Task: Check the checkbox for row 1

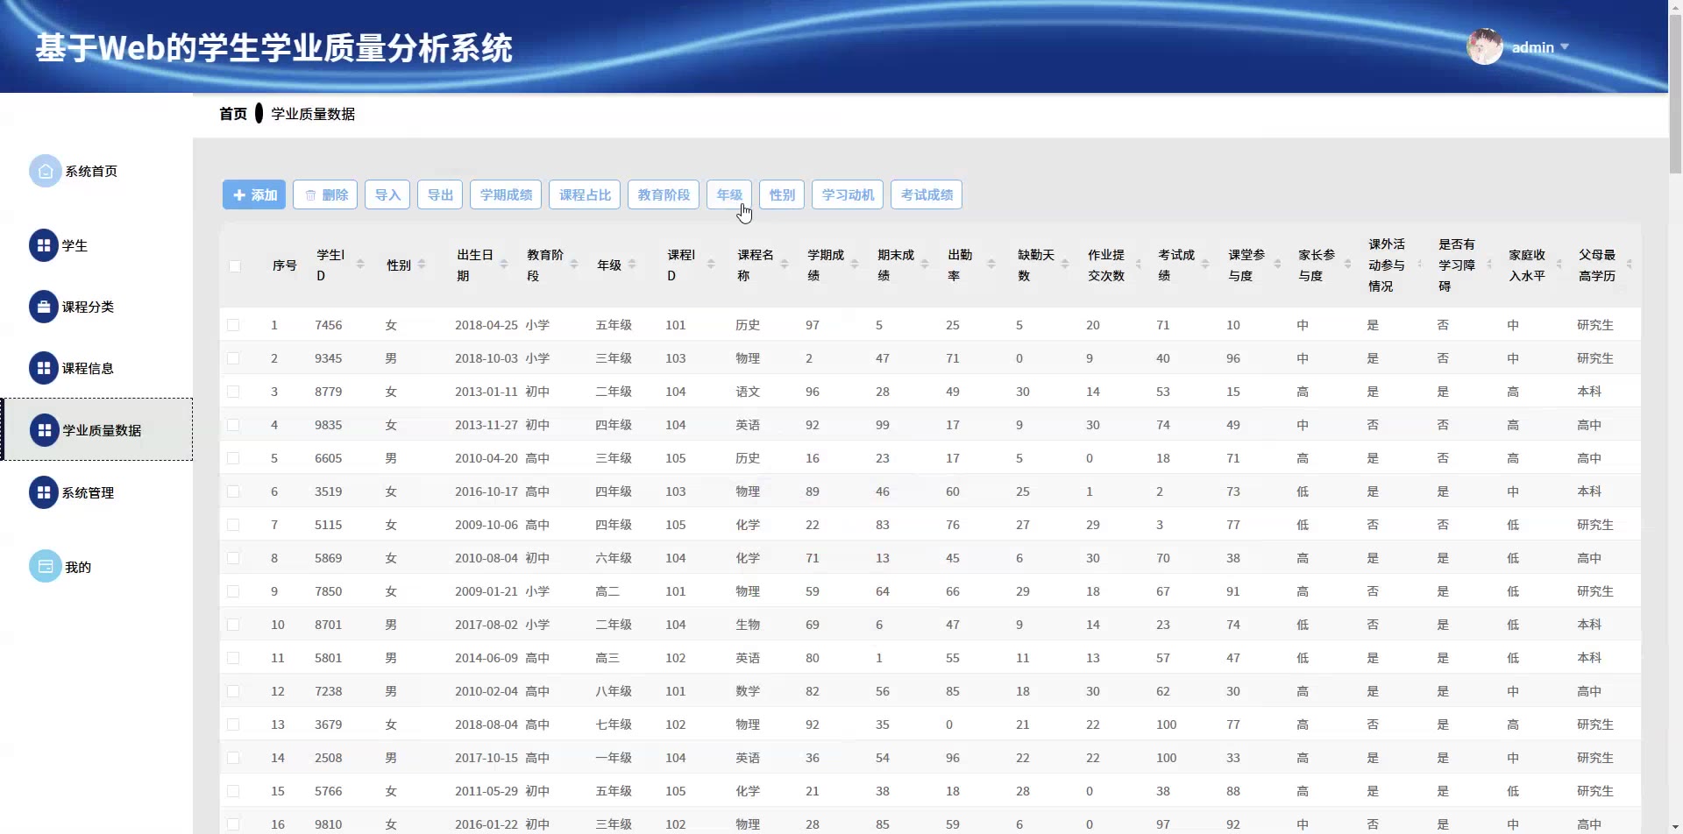Action: click(233, 325)
